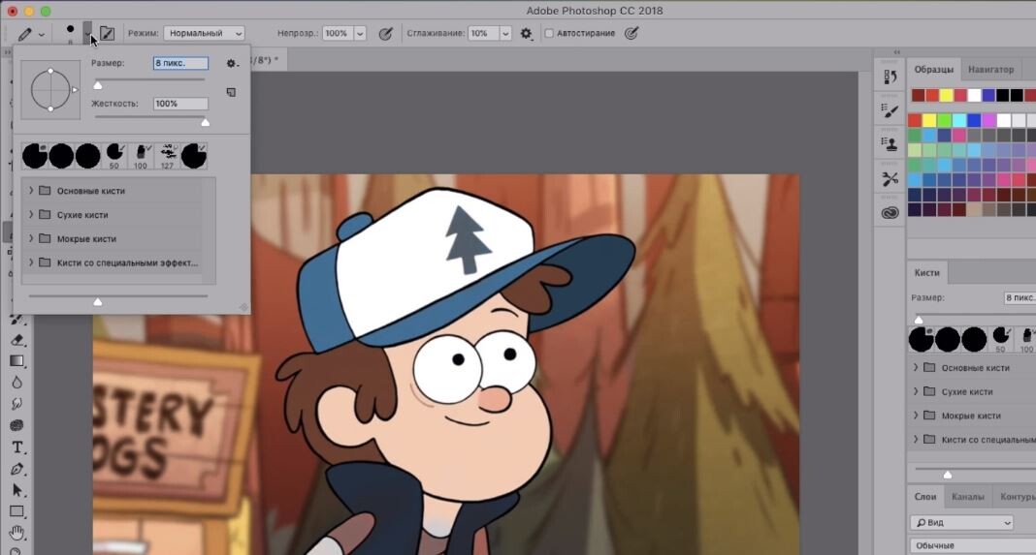Image resolution: width=1036 pixels, height=555 pixels.
Task: Toggle brush settings panel button in options bar
Action: click(x=107, y=33)
